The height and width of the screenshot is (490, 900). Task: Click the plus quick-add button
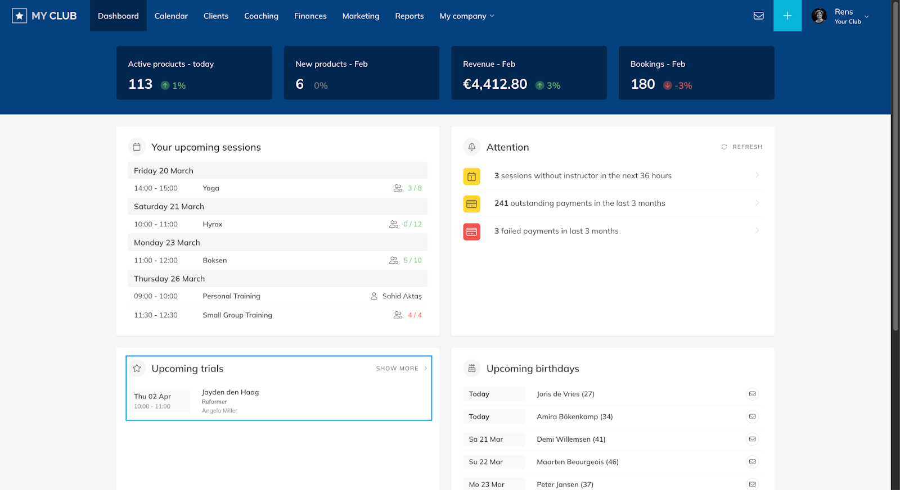pyautogui.click(x=787, y=16)
